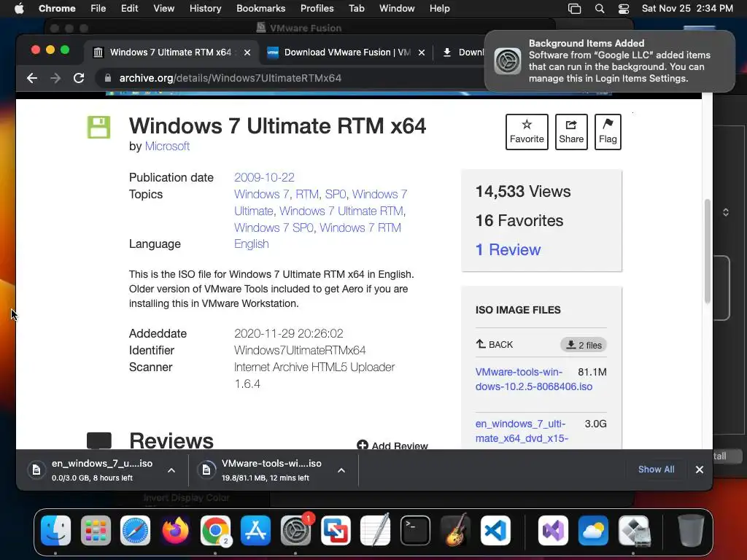Viewport: 747px width, 560px height.
Task: Open en_windows_7_ultimate_x64_dvd iso link
Action: pos(522,431)
